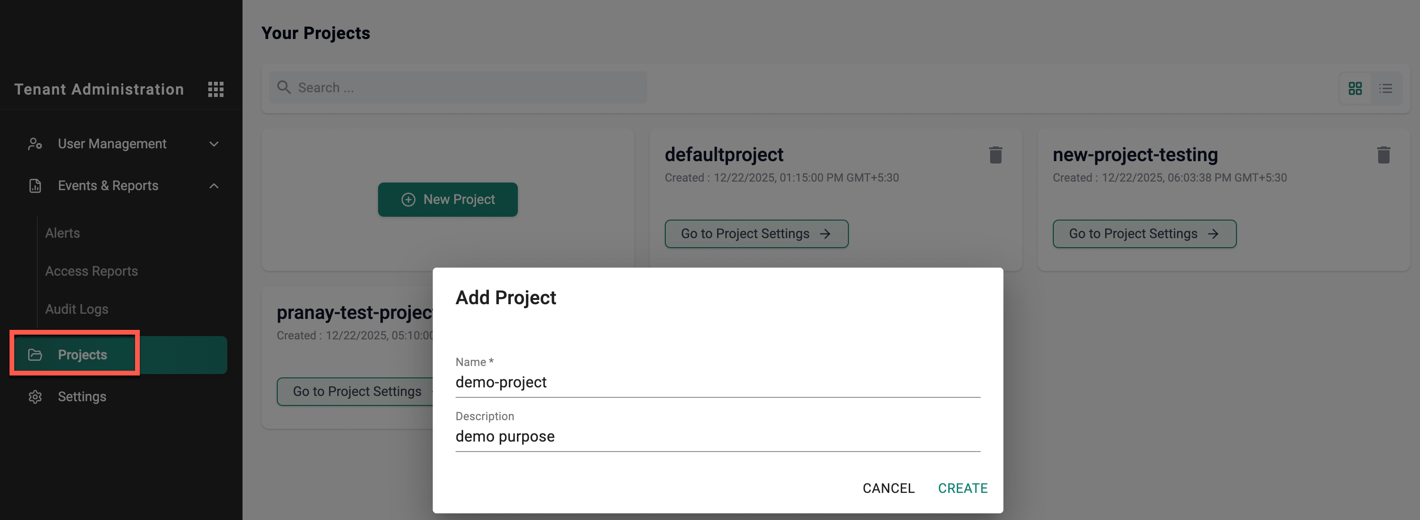Click the Projects folder icon
This screenshot has height=520, width=1420.
[x=35, y=355]
